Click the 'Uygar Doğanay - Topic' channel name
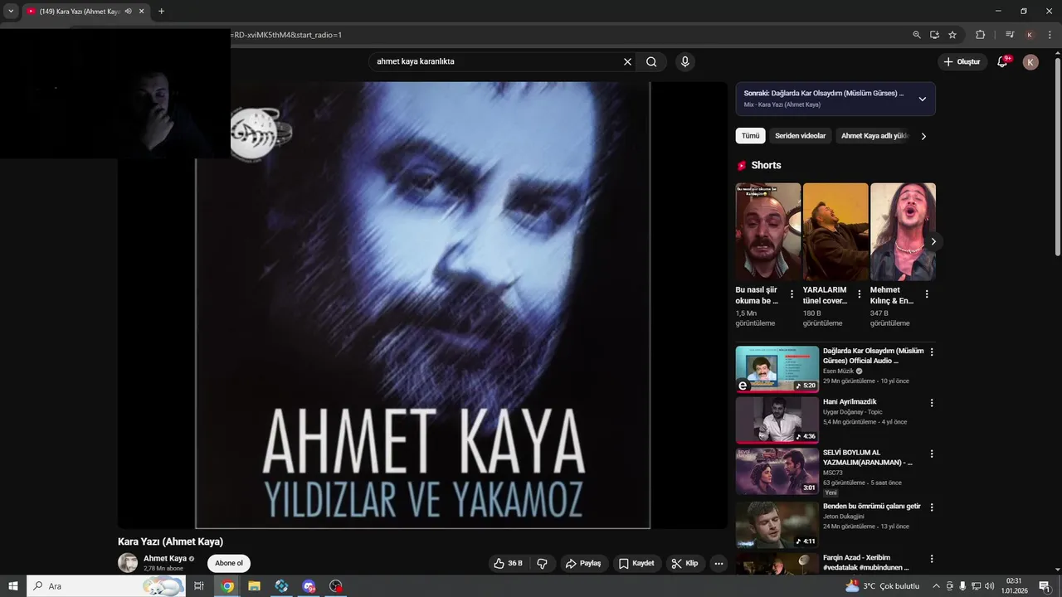This screenshot has height=597, width=1062. pyautogui.click(x=853, y=412)
